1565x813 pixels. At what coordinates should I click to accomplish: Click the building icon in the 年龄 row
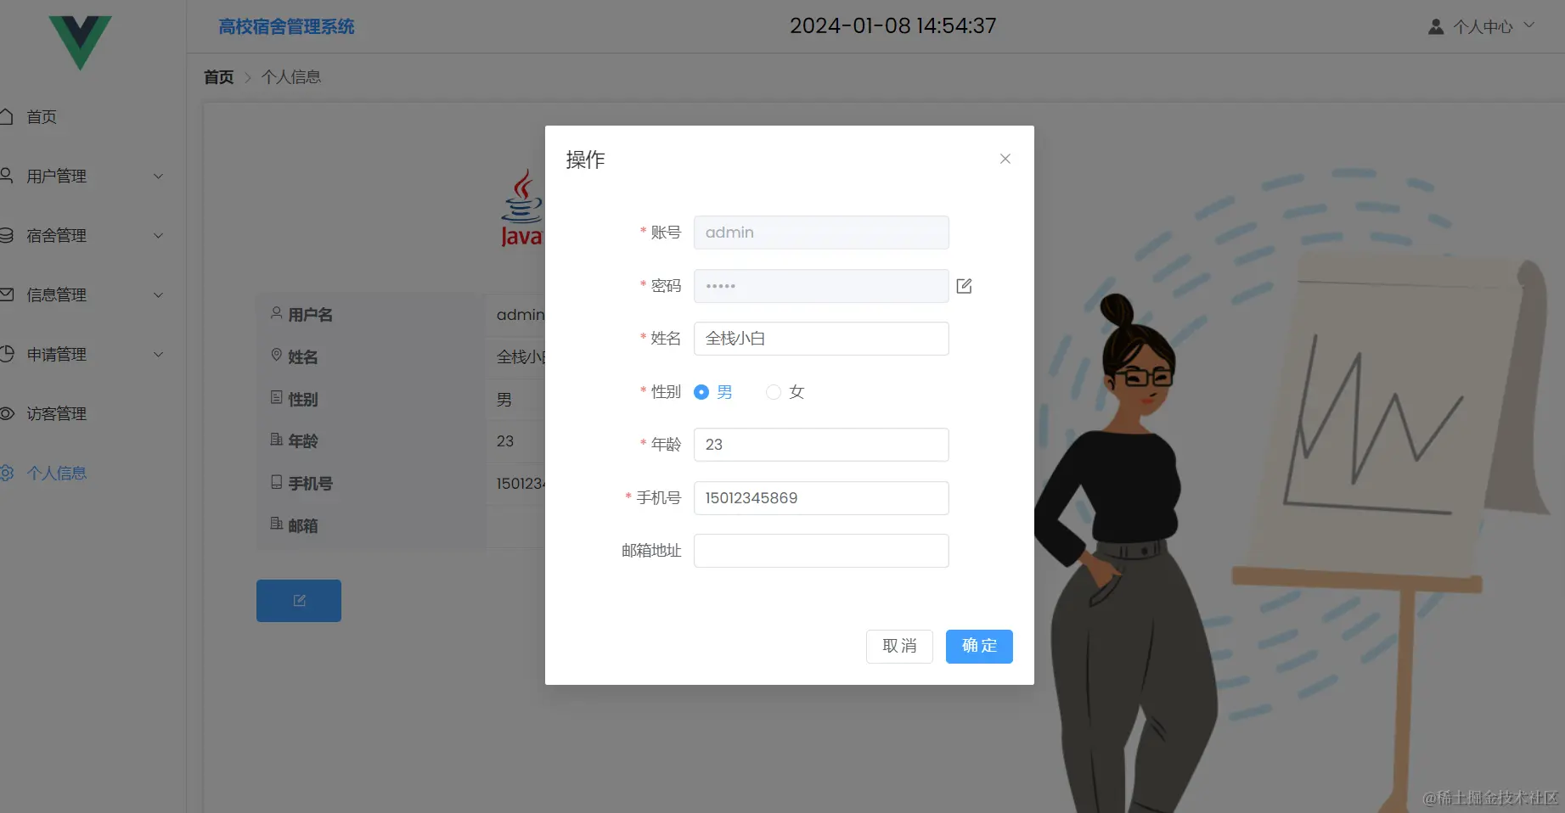pyautogui.click(x=277, y=440)
